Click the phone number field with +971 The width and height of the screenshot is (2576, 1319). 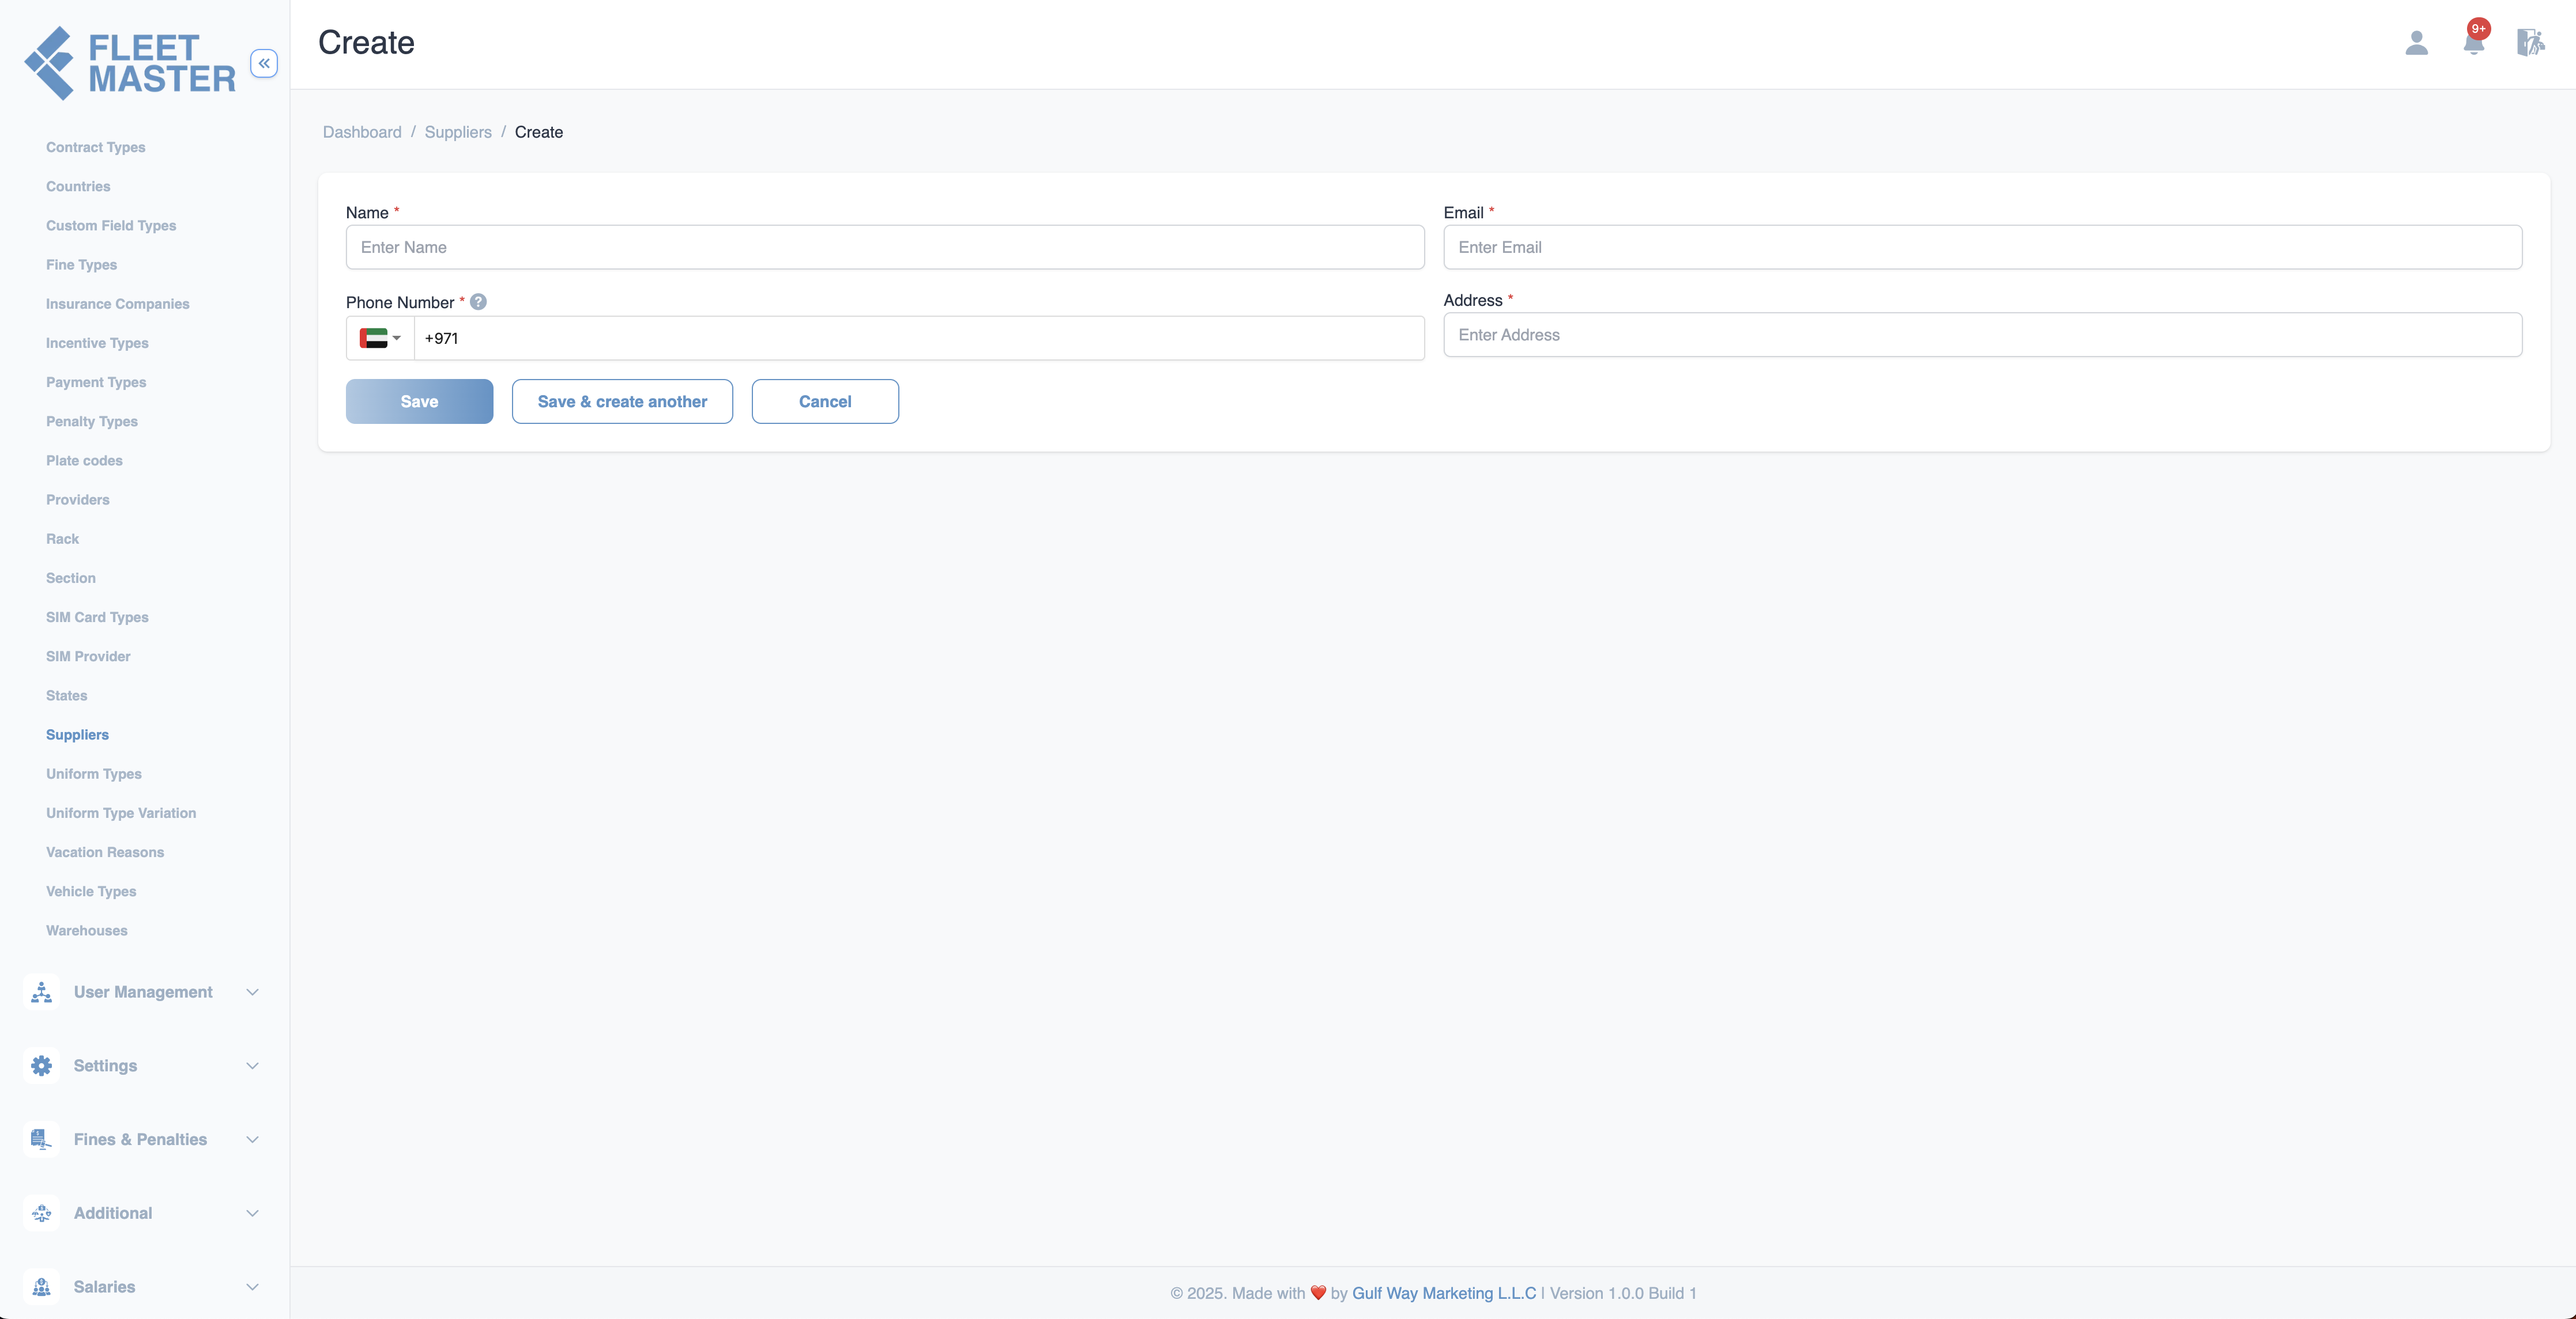[919, 338]
